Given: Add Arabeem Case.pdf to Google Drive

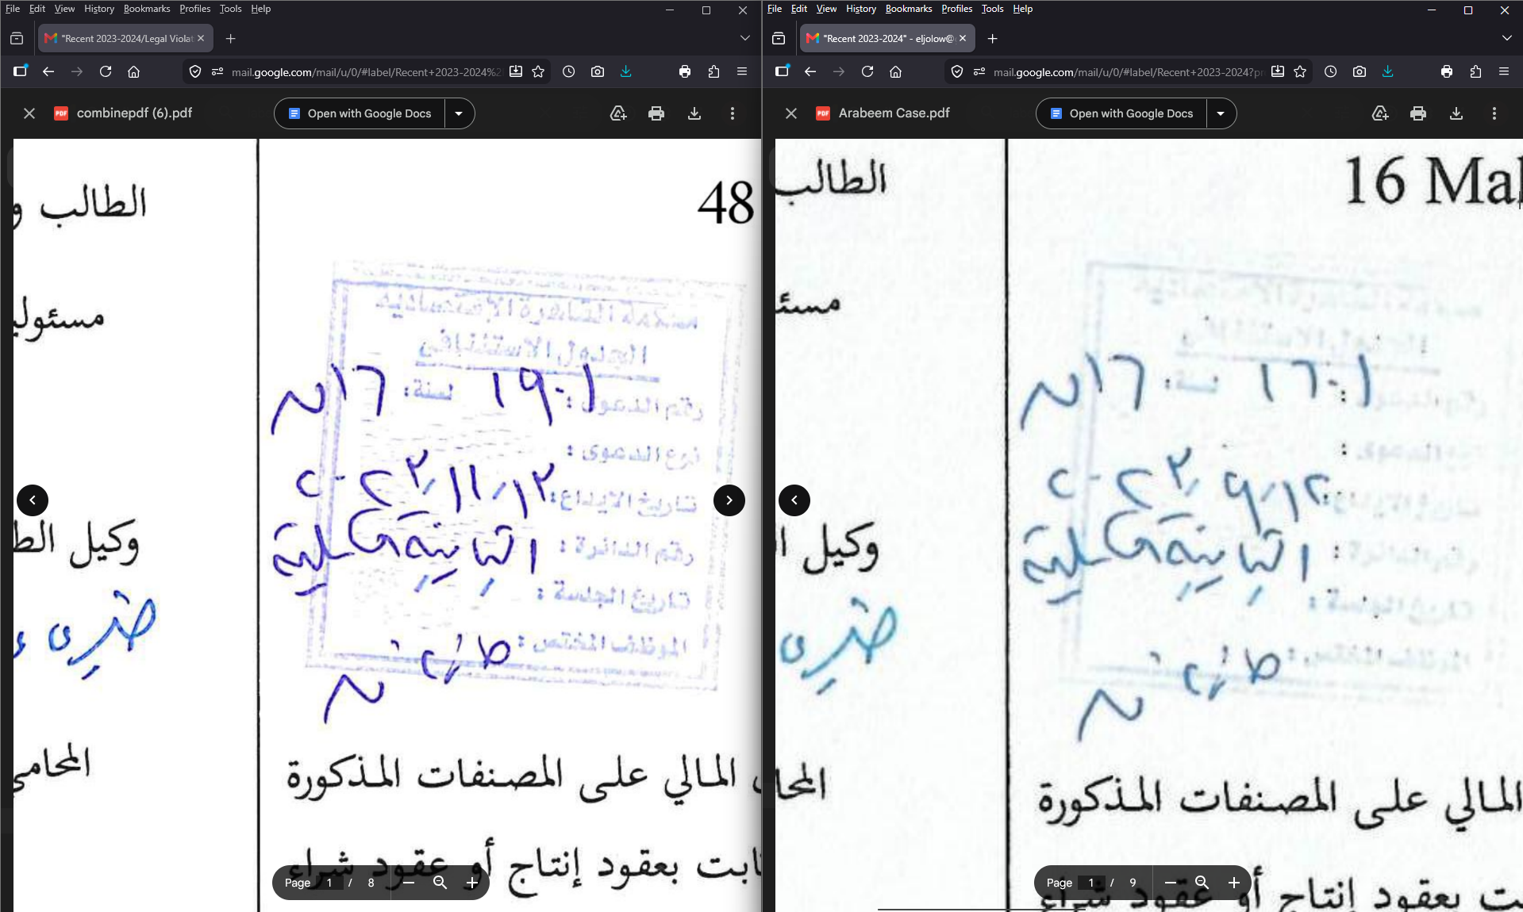Looking at the screenshot, I should [x=1380, y=113].
